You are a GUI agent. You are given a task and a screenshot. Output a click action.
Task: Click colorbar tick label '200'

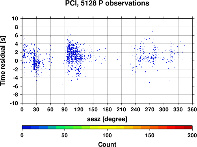pyautogui.click(x=192, y=135)
